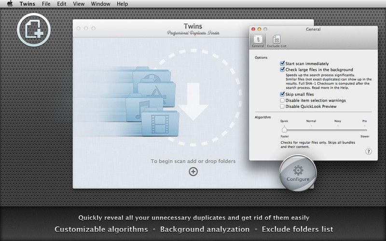Click the algorithm slider thumb at Quick
The height and width of the screenshot is (241, 386).
[284, 129]
